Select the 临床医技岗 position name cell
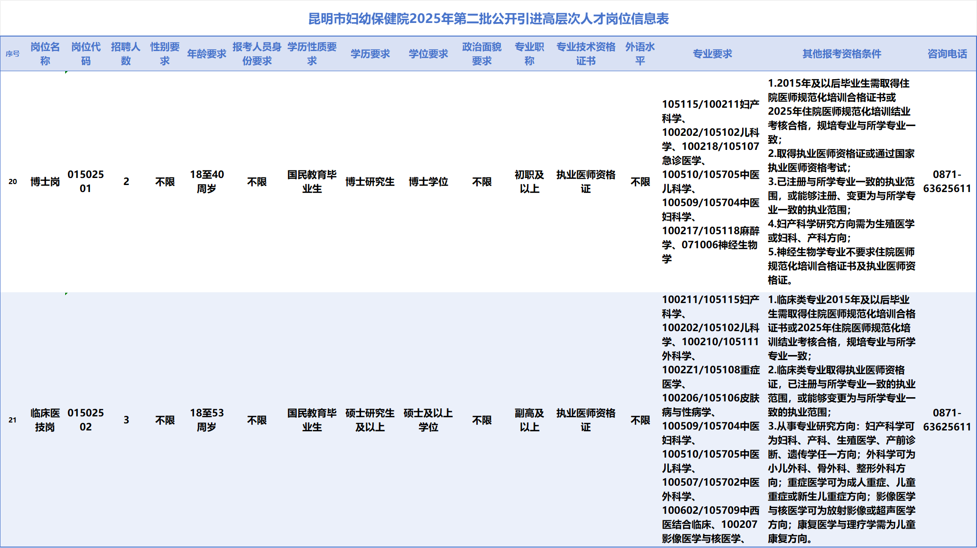 (45, 420)
